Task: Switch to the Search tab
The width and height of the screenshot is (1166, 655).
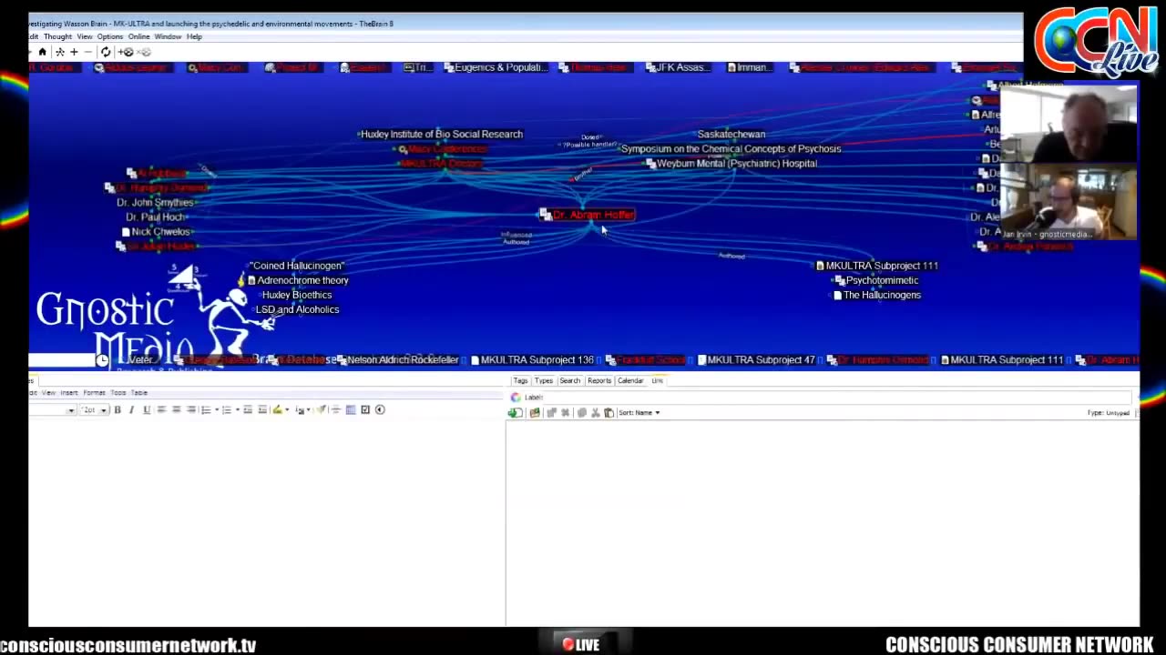Action: (570, 380)
